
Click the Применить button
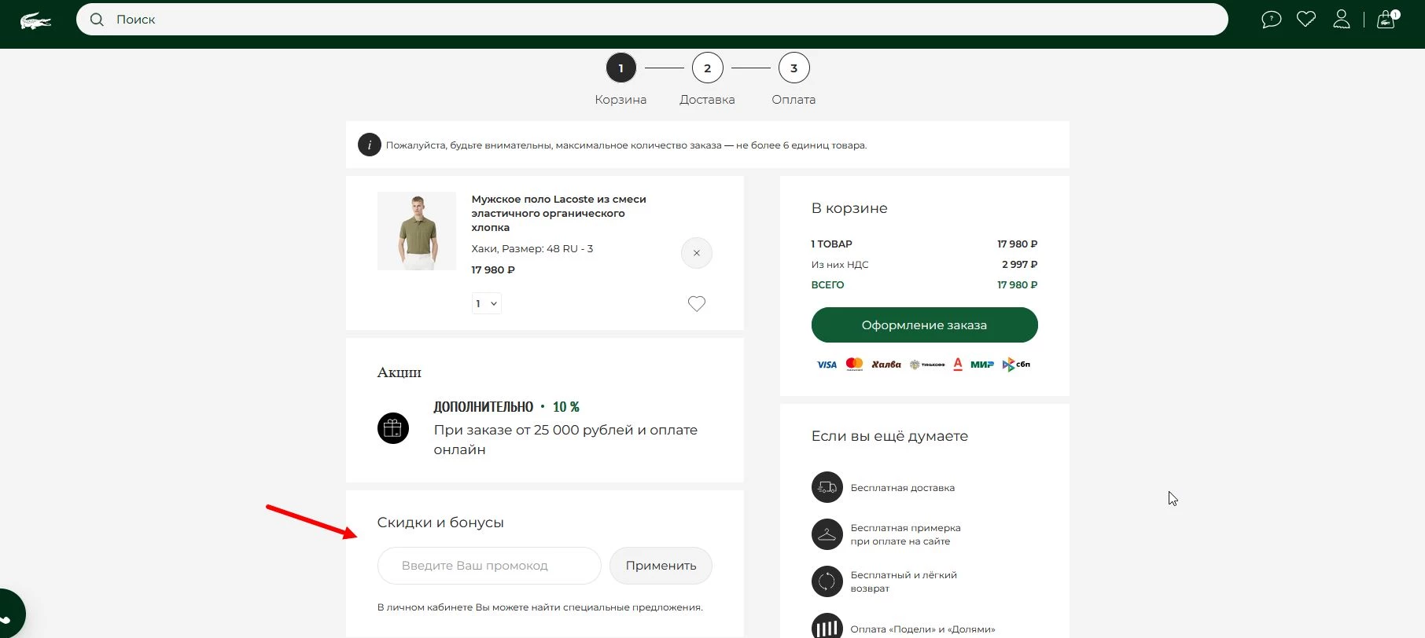pyautogui.click(x=661, y=566)
